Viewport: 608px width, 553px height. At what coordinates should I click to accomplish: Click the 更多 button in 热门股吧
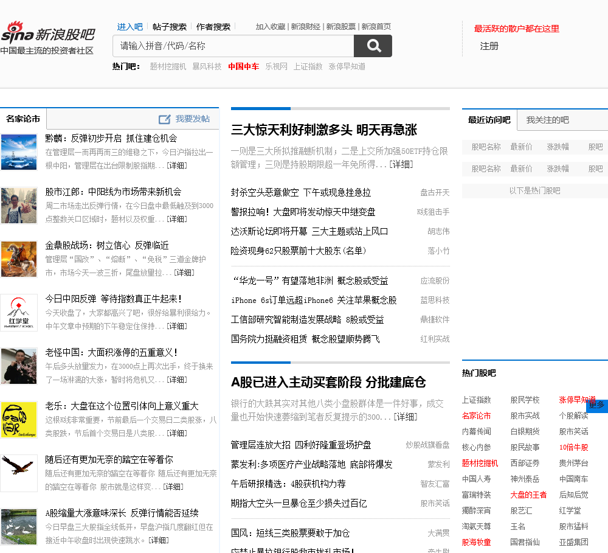point(597,405)
